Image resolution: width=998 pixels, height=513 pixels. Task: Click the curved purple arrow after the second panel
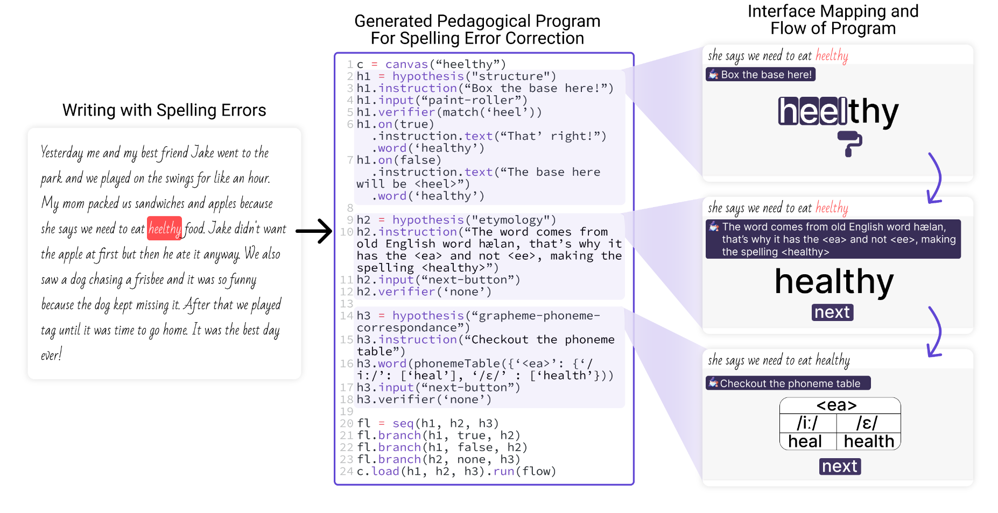(936, 332)
